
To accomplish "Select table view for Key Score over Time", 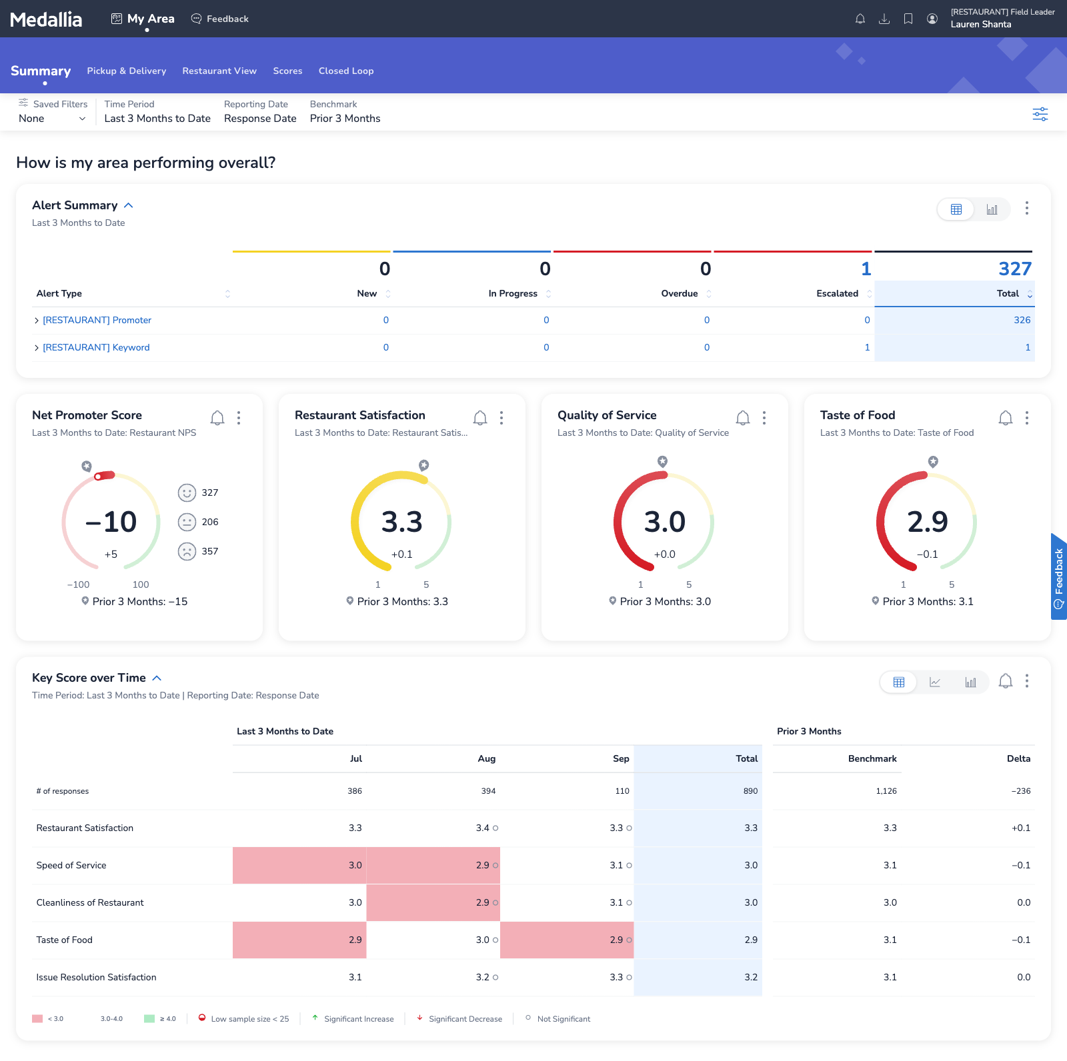I will click(x=899, y=682).
